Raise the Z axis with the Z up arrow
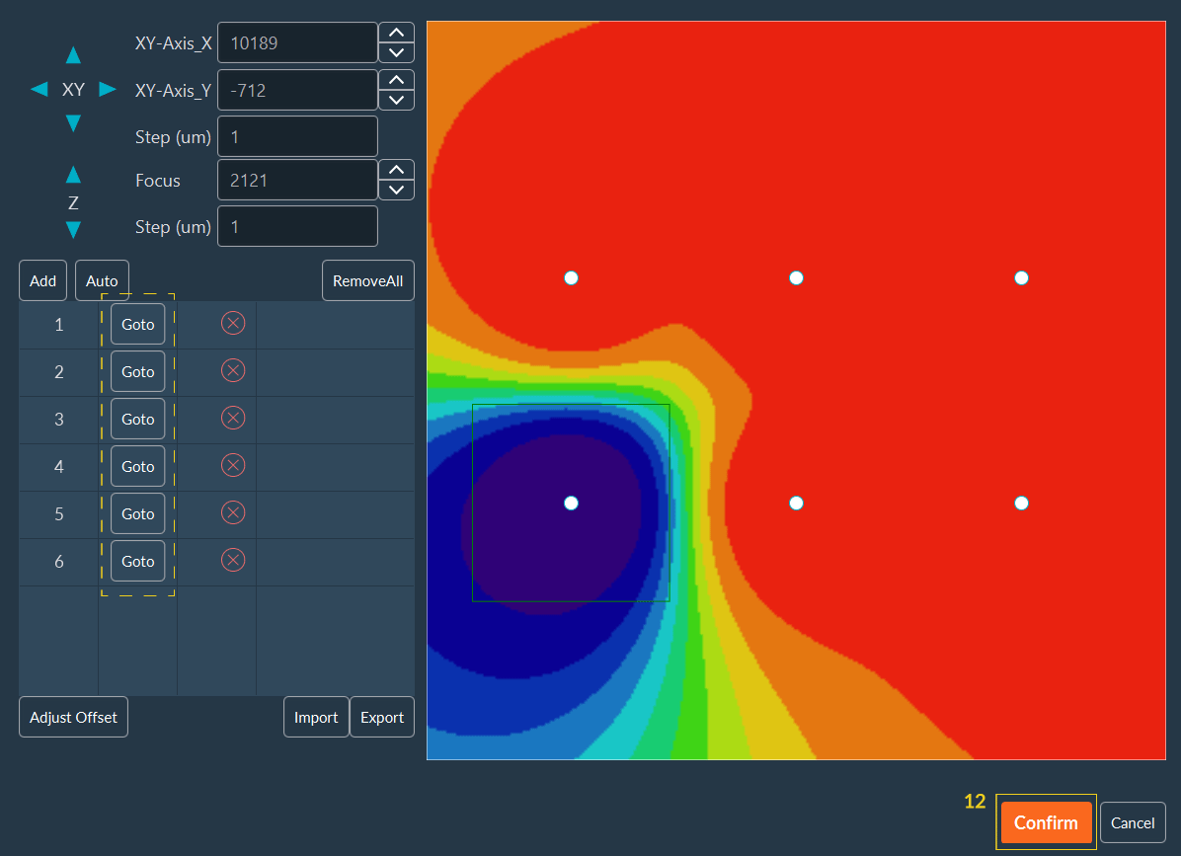 click(x=73, y=174)
